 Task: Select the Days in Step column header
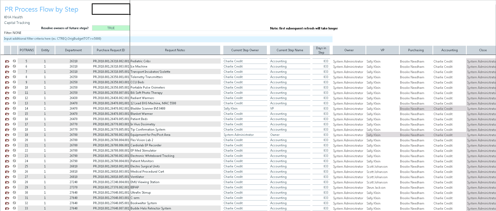(x=321, y=50)
